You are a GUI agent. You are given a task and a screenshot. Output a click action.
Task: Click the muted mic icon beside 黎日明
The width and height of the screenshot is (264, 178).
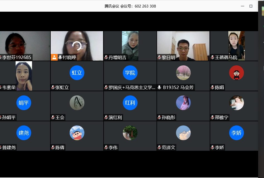click(x=159, y=57)
